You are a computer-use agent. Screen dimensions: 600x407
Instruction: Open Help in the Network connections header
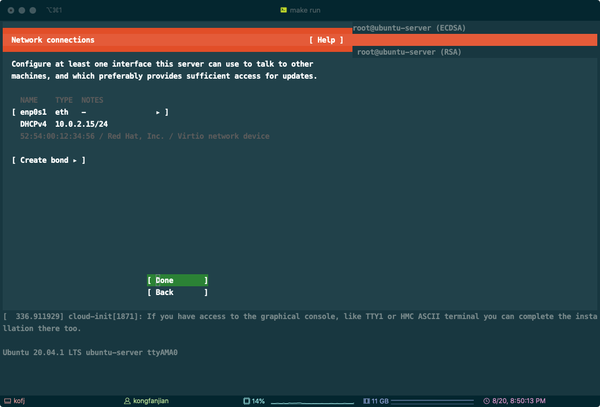point(326,40)
